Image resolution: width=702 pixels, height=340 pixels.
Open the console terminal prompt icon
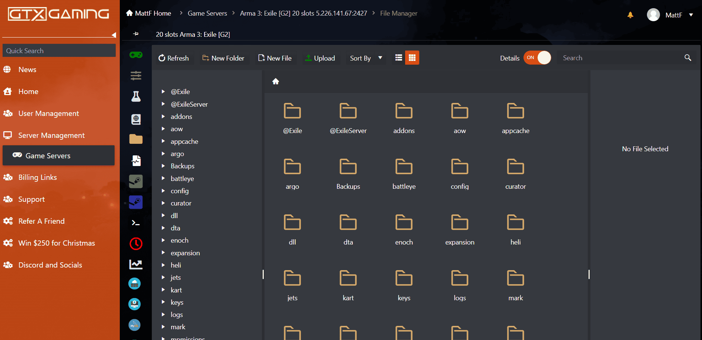point(136,223)
